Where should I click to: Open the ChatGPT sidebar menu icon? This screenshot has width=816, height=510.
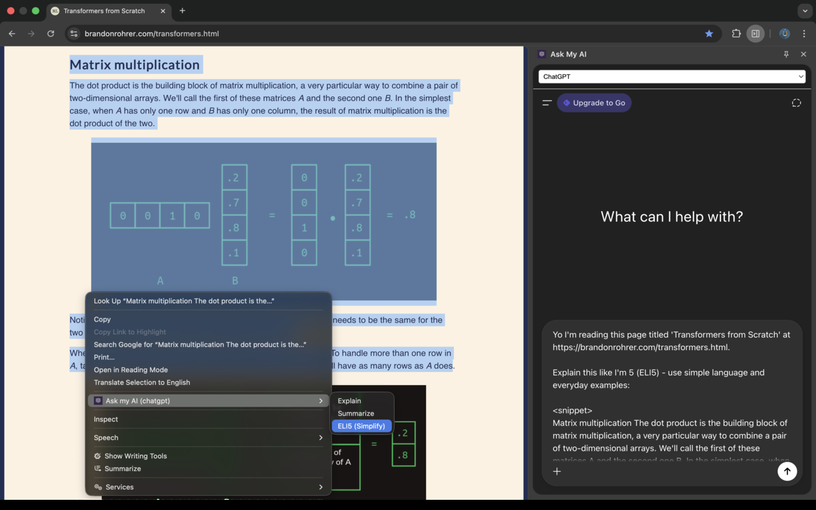(547, 103)
